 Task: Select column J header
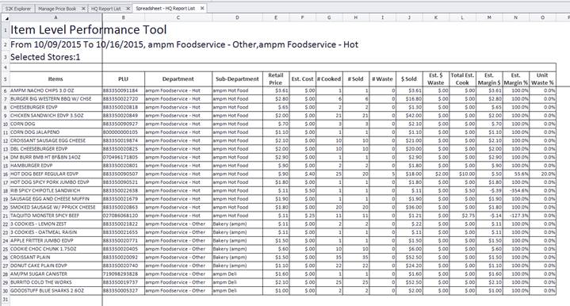click(x=409, y=17)
